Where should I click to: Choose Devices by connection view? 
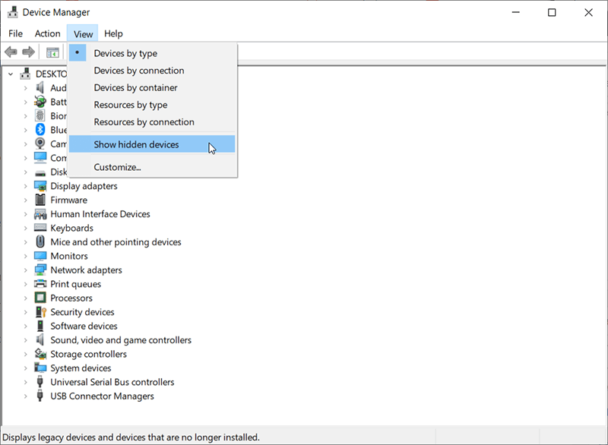click(x=153, y=71)
